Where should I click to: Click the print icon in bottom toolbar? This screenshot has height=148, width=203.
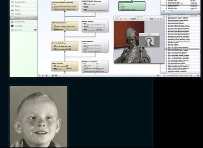point(39,76)
